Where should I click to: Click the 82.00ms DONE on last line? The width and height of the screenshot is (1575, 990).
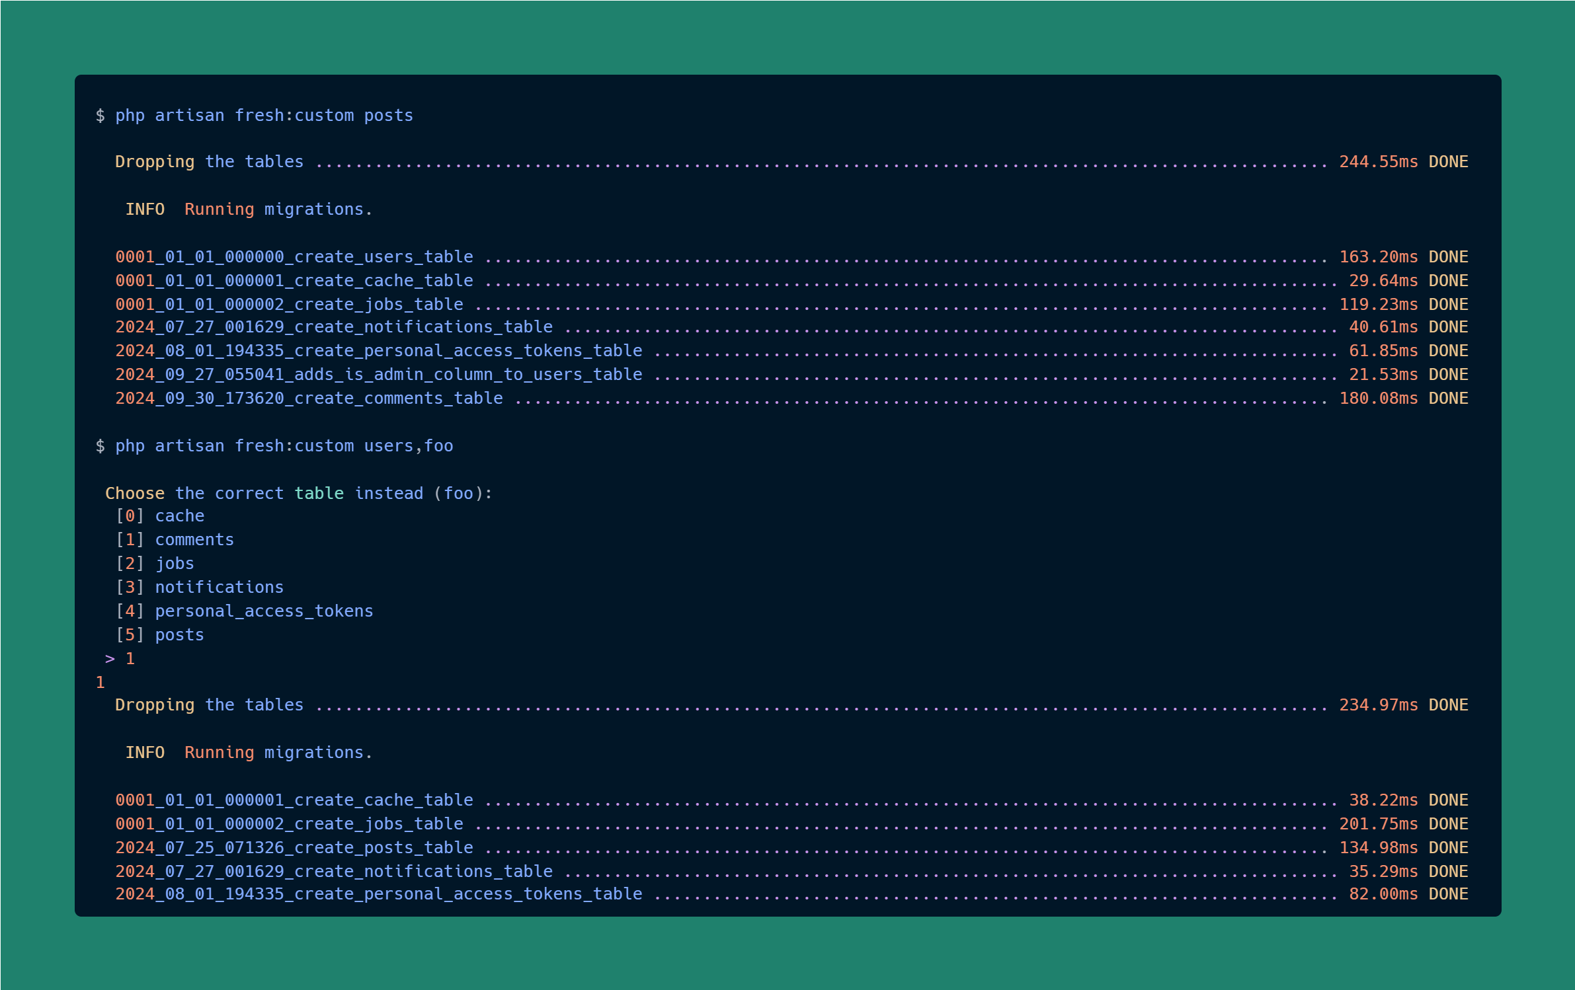point(1408,894)
